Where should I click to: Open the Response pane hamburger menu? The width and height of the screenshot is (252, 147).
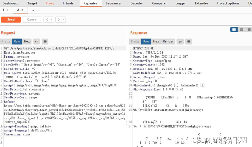[x=189, y=42]
